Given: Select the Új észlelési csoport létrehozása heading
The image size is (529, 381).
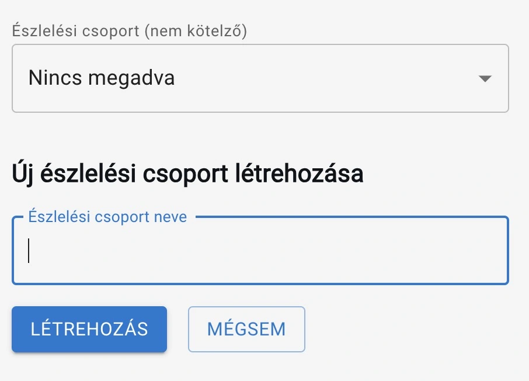Looking at the screenshot, I should [187, 173].
